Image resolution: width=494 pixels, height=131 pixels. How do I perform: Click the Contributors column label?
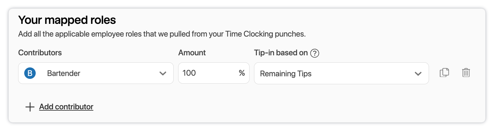[x=40, y=53]
